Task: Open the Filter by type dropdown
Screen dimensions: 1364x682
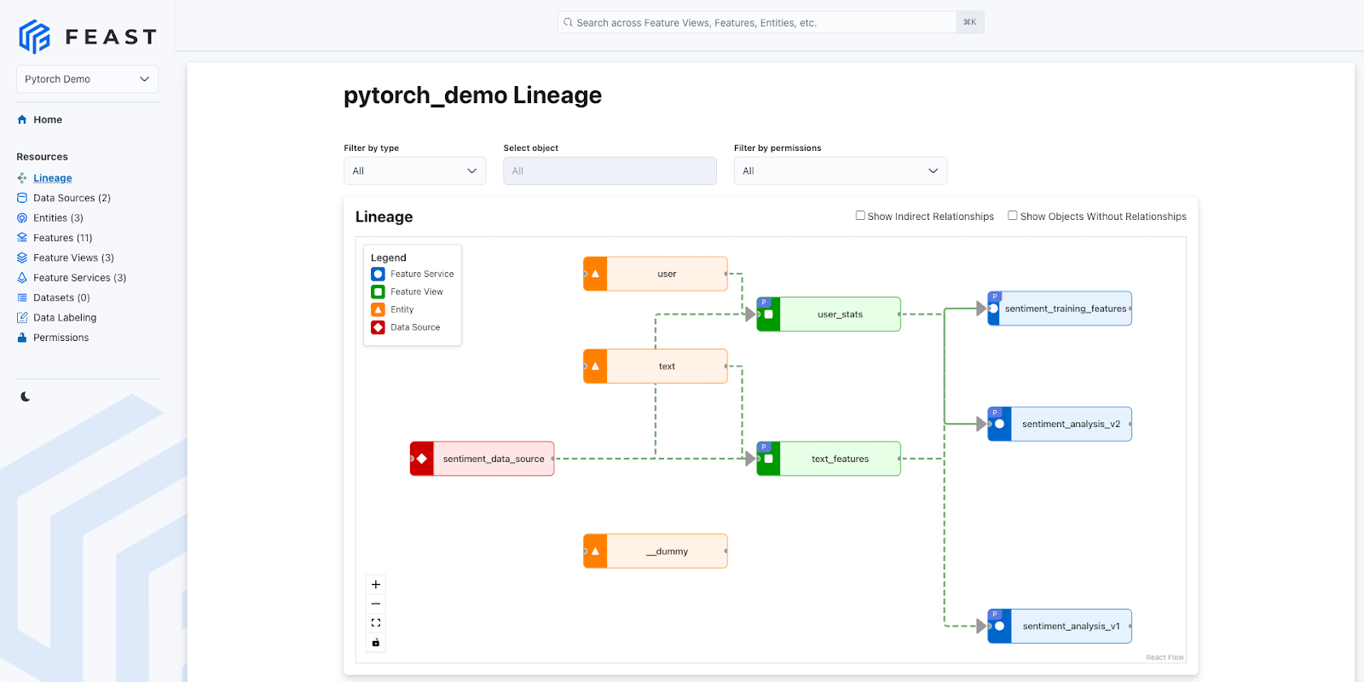Action: [414, 171]
